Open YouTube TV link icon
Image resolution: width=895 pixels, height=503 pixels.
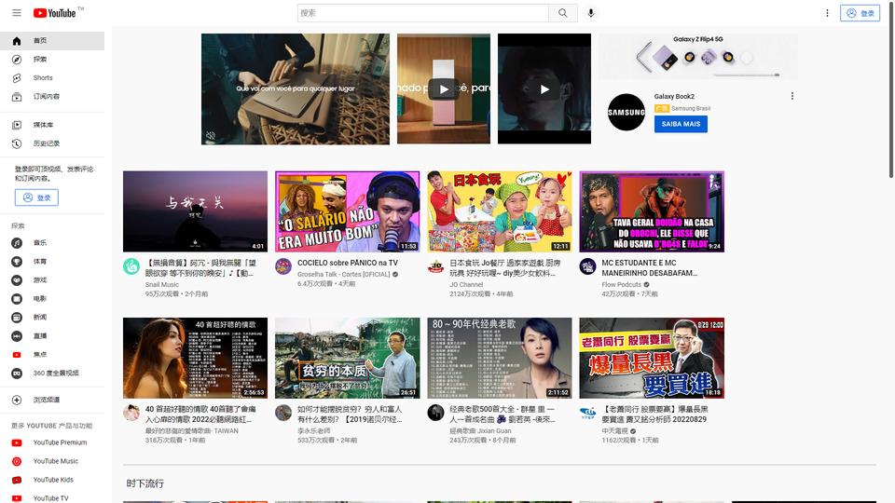[x=17, y=498]
